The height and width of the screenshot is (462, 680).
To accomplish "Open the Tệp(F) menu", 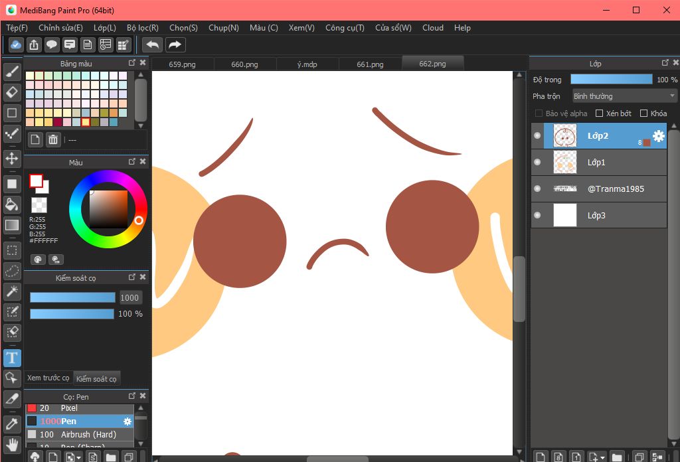I will pyautogui.click(x=17, y=28).
